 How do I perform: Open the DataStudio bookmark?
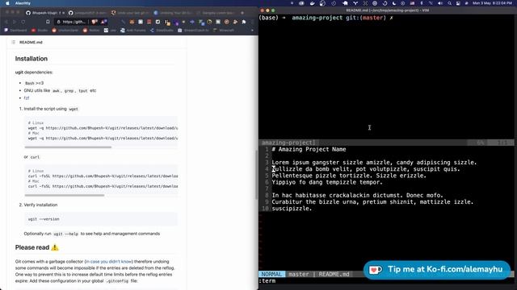(x=162, y=31)
